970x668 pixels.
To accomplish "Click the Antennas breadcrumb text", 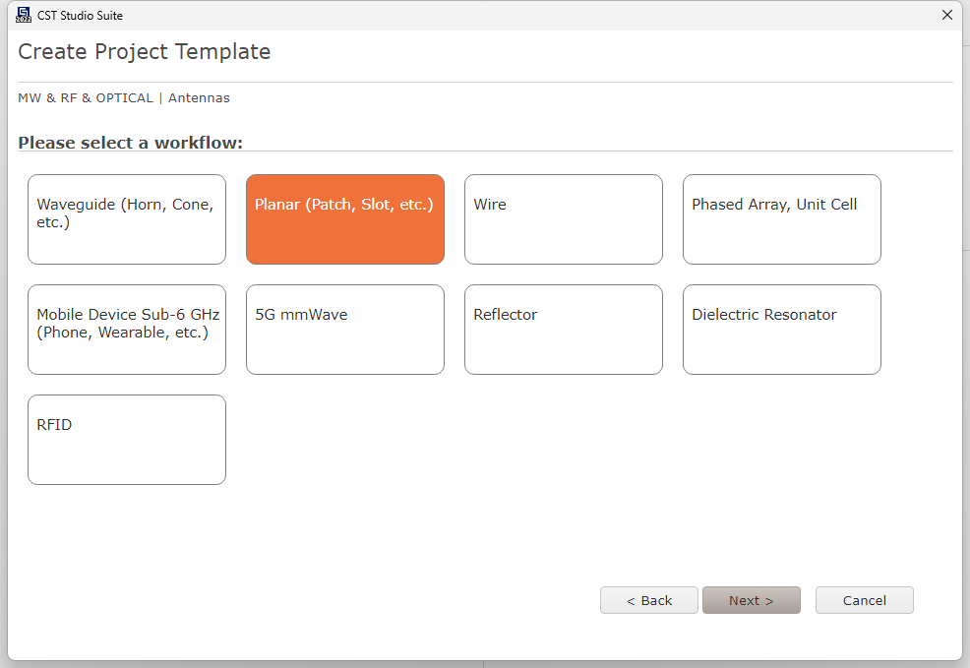I will coord(199,97).
